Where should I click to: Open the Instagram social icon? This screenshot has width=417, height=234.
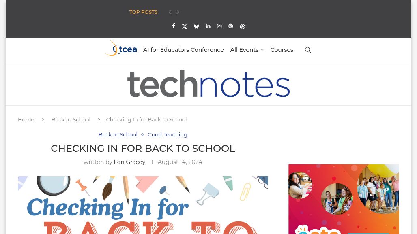click(219, 26)
